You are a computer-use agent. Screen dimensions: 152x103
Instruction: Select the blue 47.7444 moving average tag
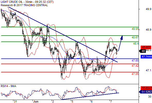(146, 57)
